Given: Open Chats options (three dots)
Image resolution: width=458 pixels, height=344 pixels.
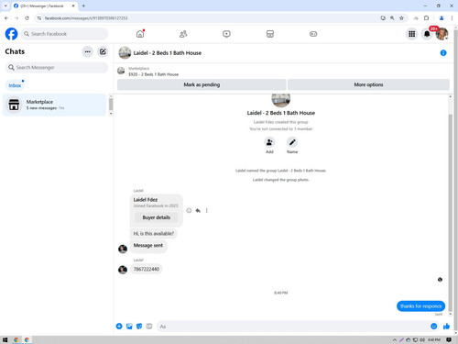Looking at the screenshot, I should pyautogui.click(x=88, y=51).
